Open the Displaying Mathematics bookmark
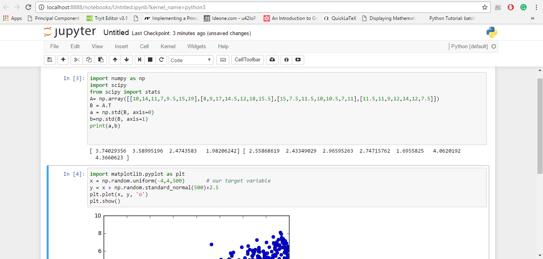Screen dimensions: 543x259 tap(389, 18)
